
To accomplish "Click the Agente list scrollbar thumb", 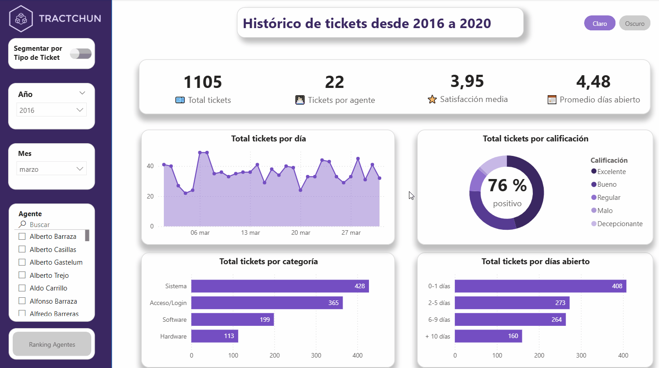I will pyautogui.click(x=87, y=235).
